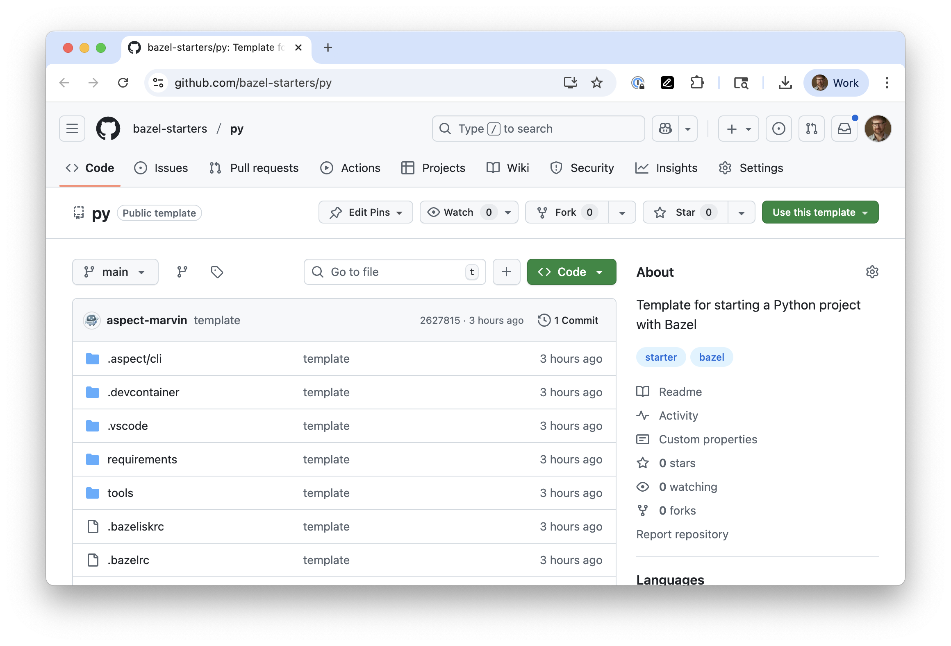Viewport: 951px width, 646px height.
Task: Open the notifications inbox icon
Action: click(844, 129)
